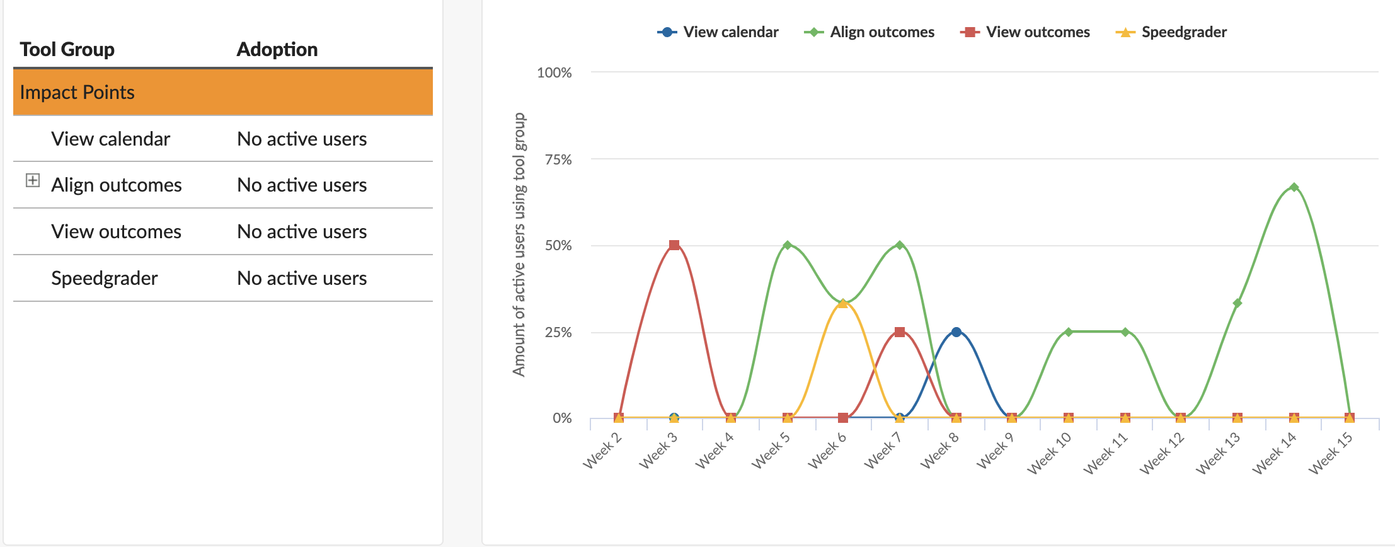The height and width of the screenshot is (547, 1395).
Task: Click Speedgrader peak point at Week 6
Action: point(843,303)
